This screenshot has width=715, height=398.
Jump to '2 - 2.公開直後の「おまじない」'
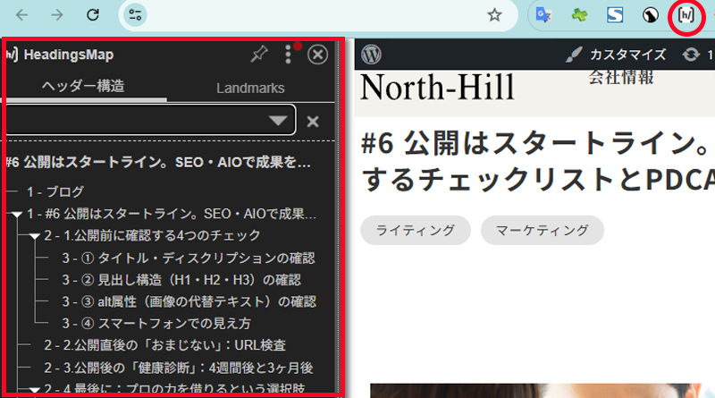pyautogui.click(x=165, y=345)
